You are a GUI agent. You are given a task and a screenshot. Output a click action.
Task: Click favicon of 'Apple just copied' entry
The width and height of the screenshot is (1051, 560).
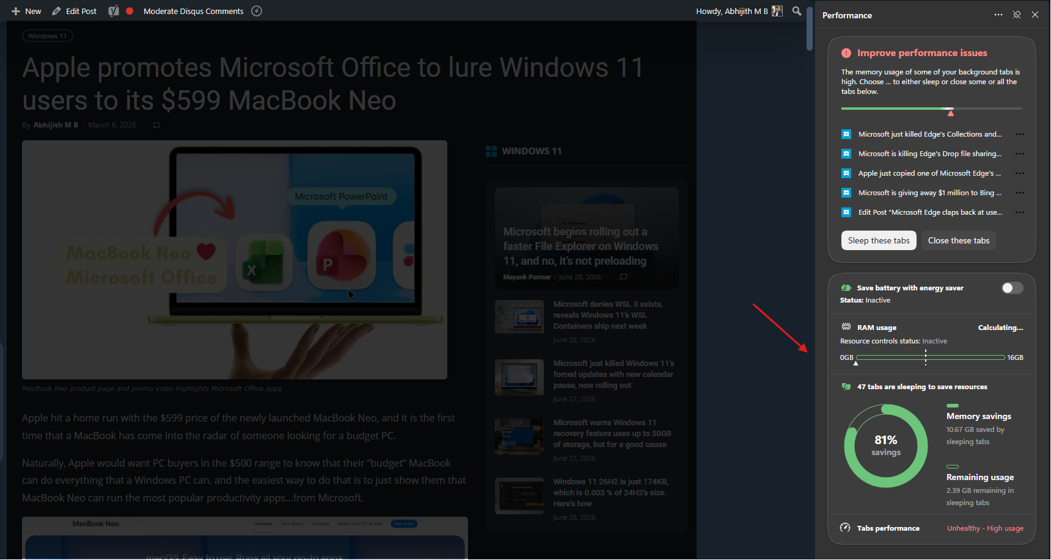(846, 173)
